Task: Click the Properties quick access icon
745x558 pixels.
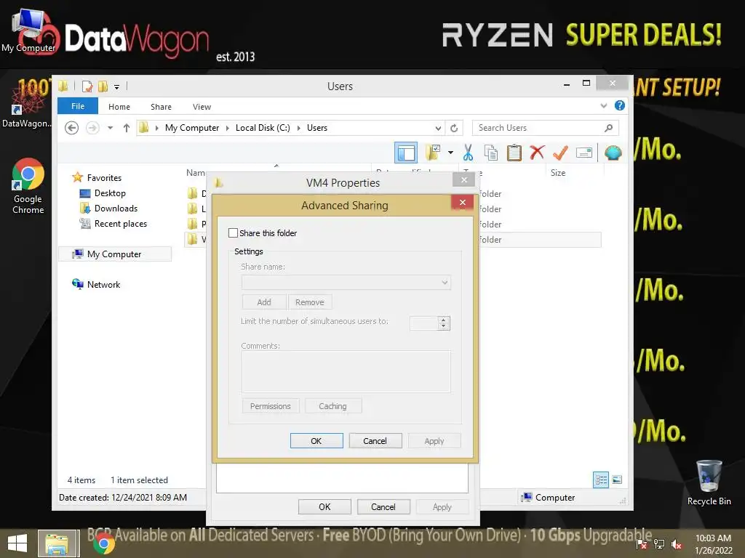Action: (87, 86)
